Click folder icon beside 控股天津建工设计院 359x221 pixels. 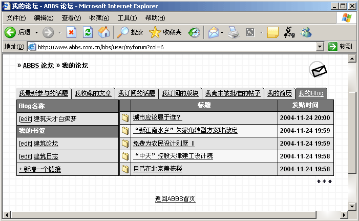(125, 156)
